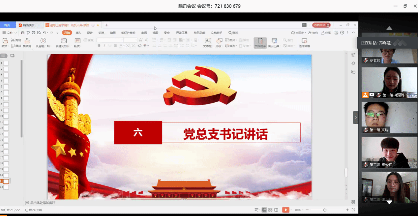Select the 罗老师 participant video
418x216 pixels.
(x=389, y=48)
